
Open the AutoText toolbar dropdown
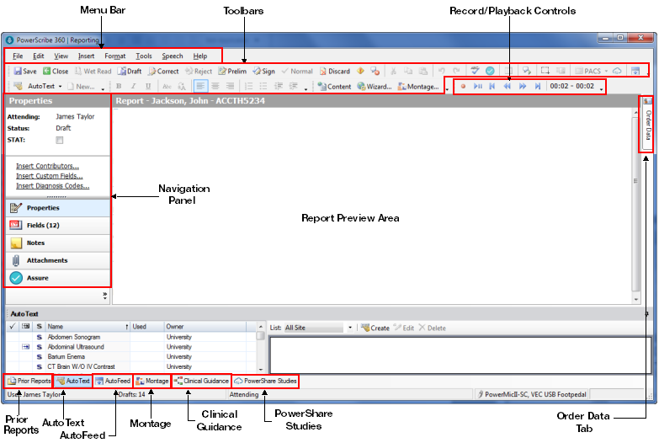(60, 86)
